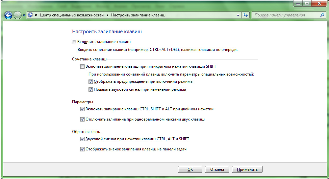The height and width of the screenshot is (179, 329).
Task: Go to 'Центр специальных возможностей' breadcrumb
Action: (x=71, y=15)
